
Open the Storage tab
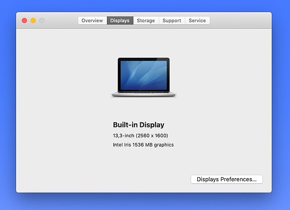[x=146, y=21]
